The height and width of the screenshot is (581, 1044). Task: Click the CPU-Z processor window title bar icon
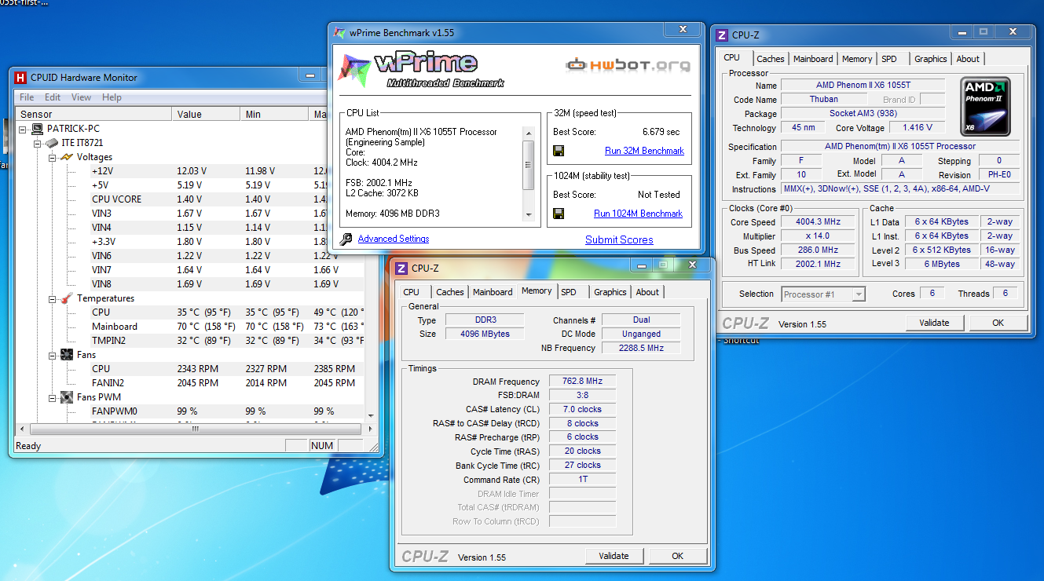tap(722, 35)
